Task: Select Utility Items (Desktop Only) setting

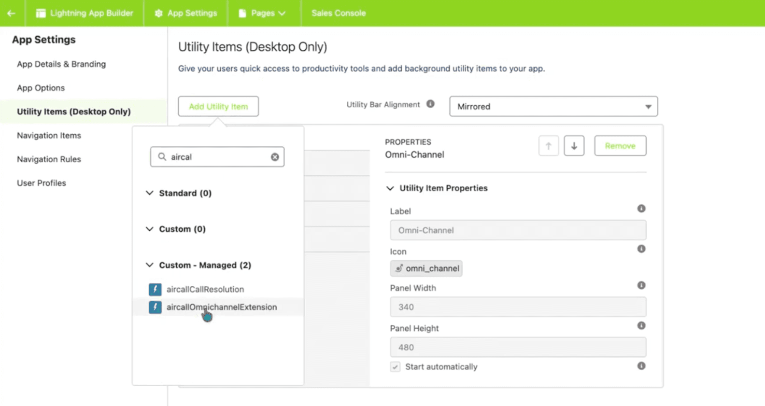Action: pos(74,112)
